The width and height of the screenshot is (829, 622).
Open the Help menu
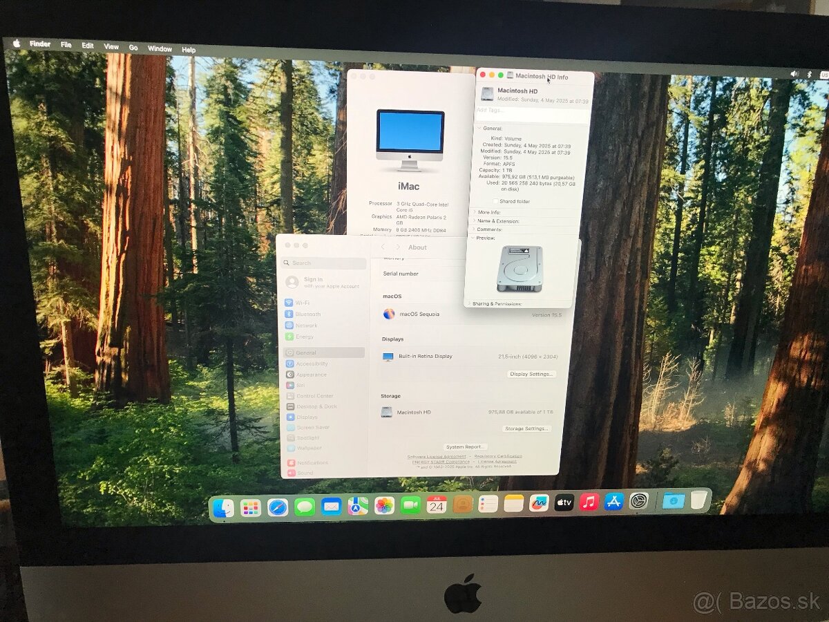[x=189, y=50]
